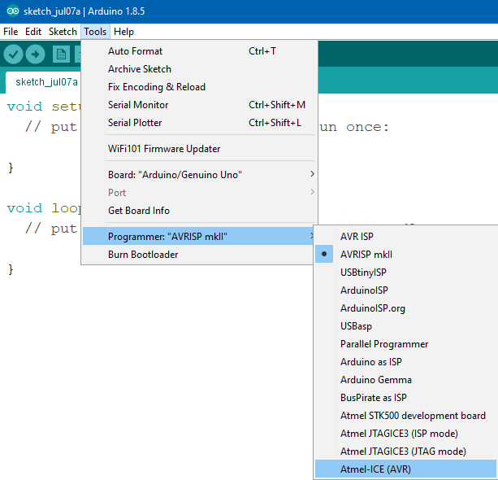The width and height of the screenshot is (498, 480).
Task: Switch to sketch_jul07a tab
Action: click(44, 82)
